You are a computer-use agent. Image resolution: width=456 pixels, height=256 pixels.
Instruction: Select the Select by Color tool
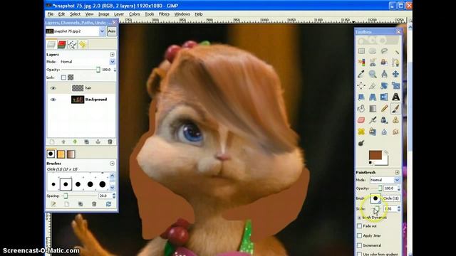(361, 63)
